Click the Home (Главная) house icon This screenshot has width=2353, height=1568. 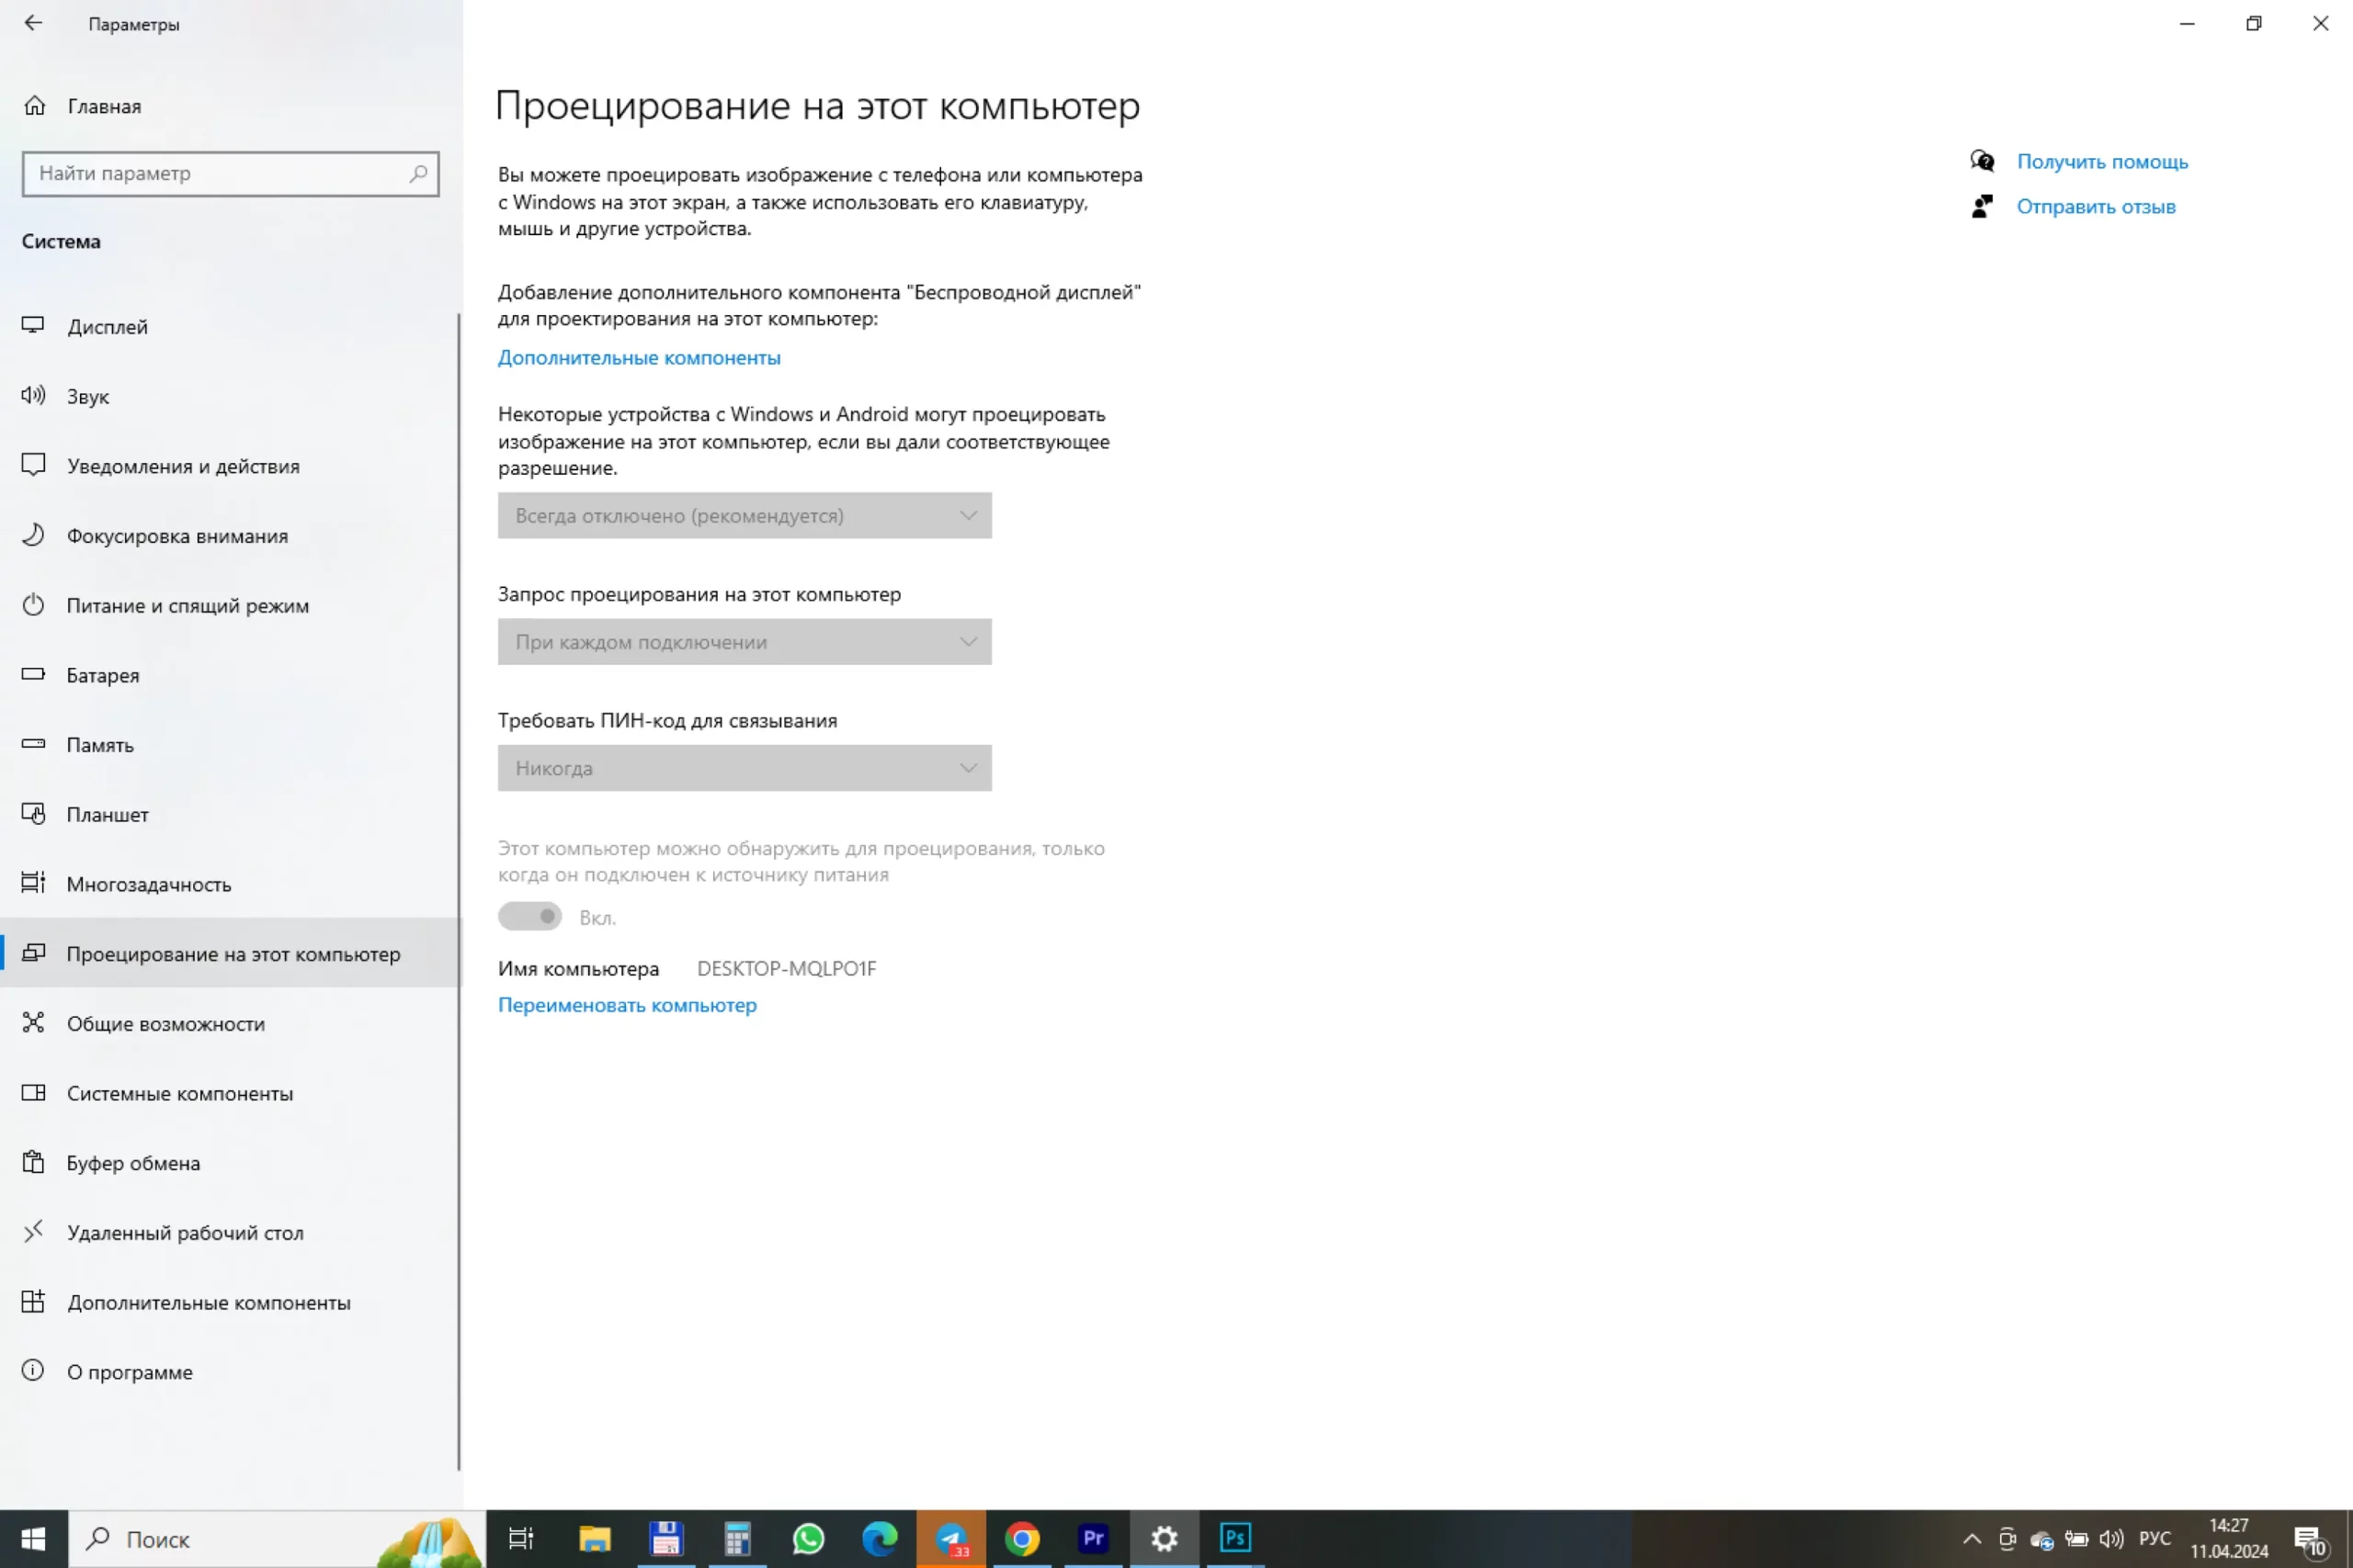(35, 106)
